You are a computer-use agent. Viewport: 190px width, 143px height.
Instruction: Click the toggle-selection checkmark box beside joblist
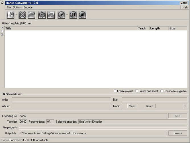coord(2,35)
